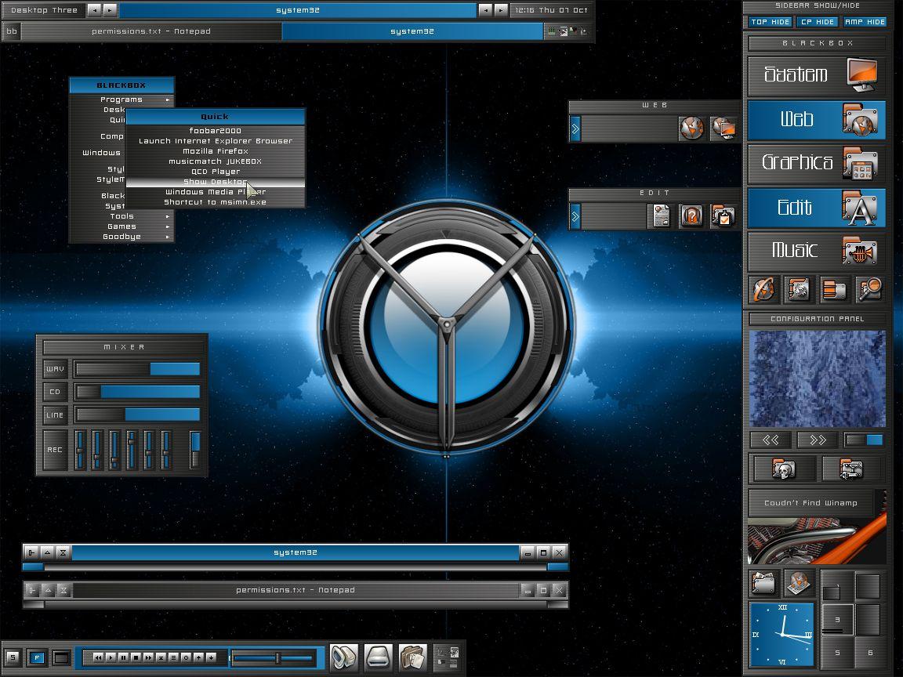This screenshot has width=903, height=677.
Task: Click the bb button on the top taskbar
Action: click(x=12, y=31)
